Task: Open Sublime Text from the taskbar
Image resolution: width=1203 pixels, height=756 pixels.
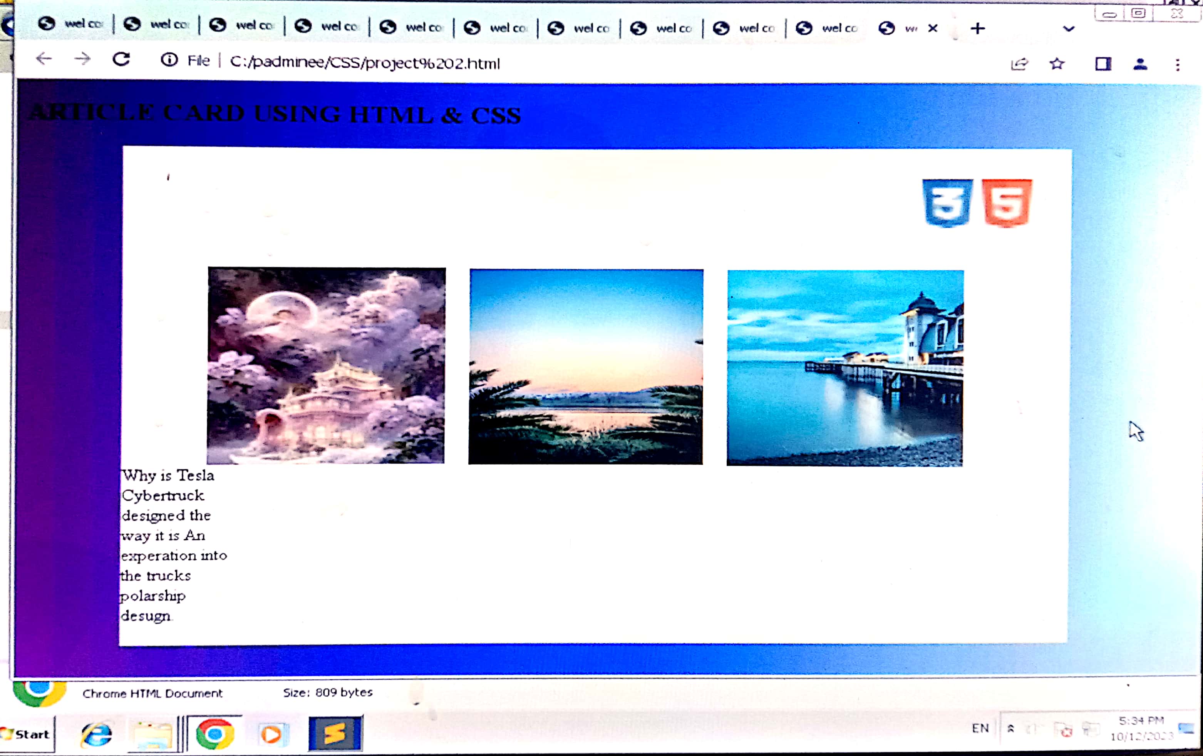Action: pyautogui.click(x=335, y=733)
